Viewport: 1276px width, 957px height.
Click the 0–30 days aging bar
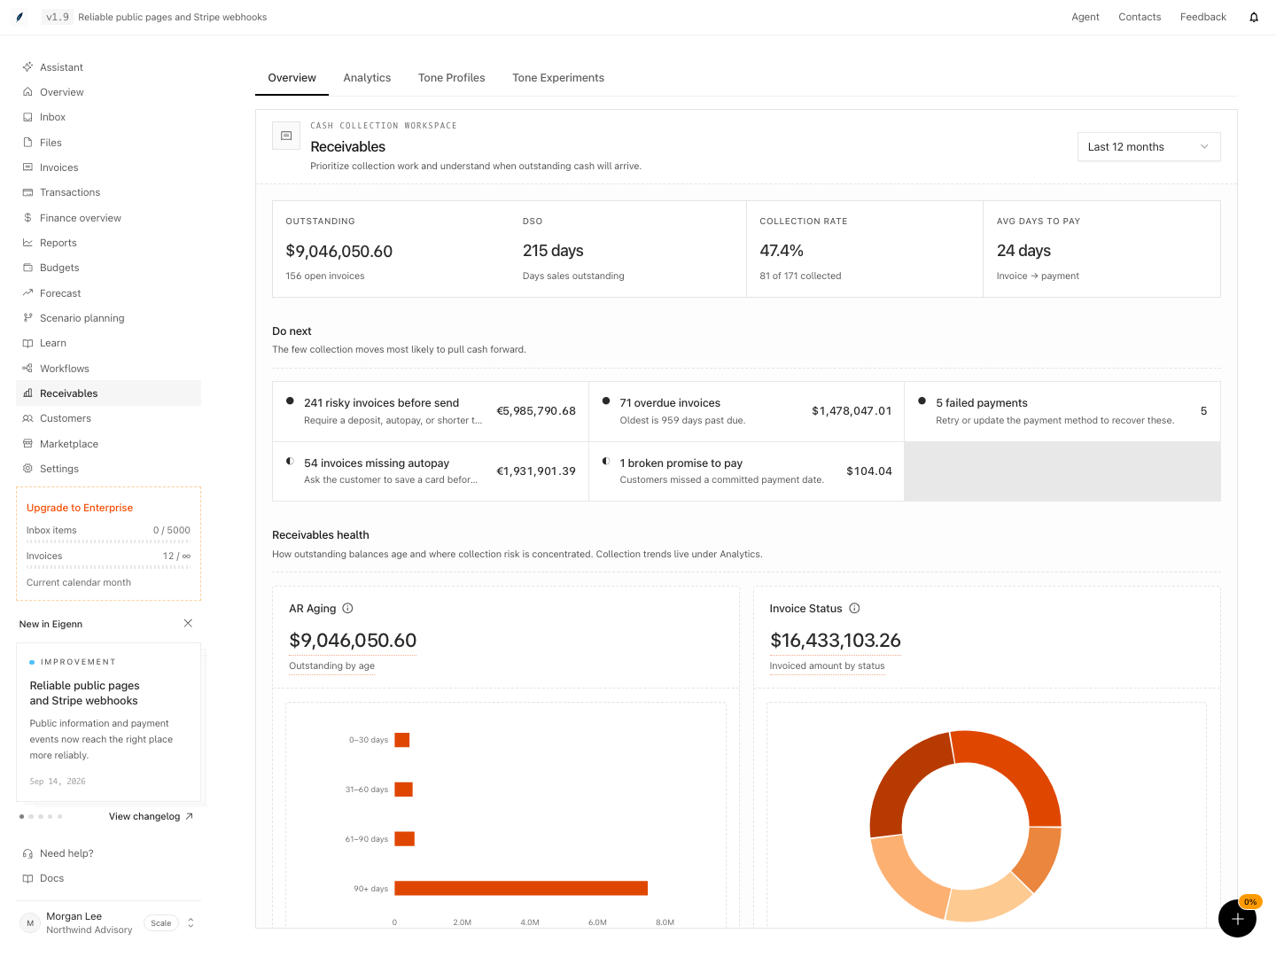402,740
